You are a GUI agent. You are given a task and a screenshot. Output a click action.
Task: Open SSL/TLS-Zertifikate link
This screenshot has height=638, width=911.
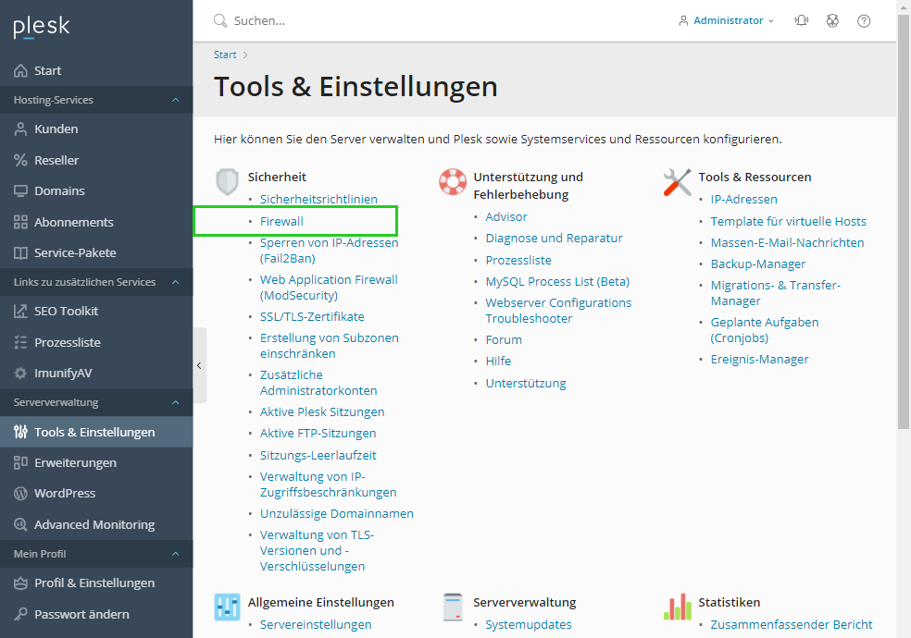tap(312, 316)
